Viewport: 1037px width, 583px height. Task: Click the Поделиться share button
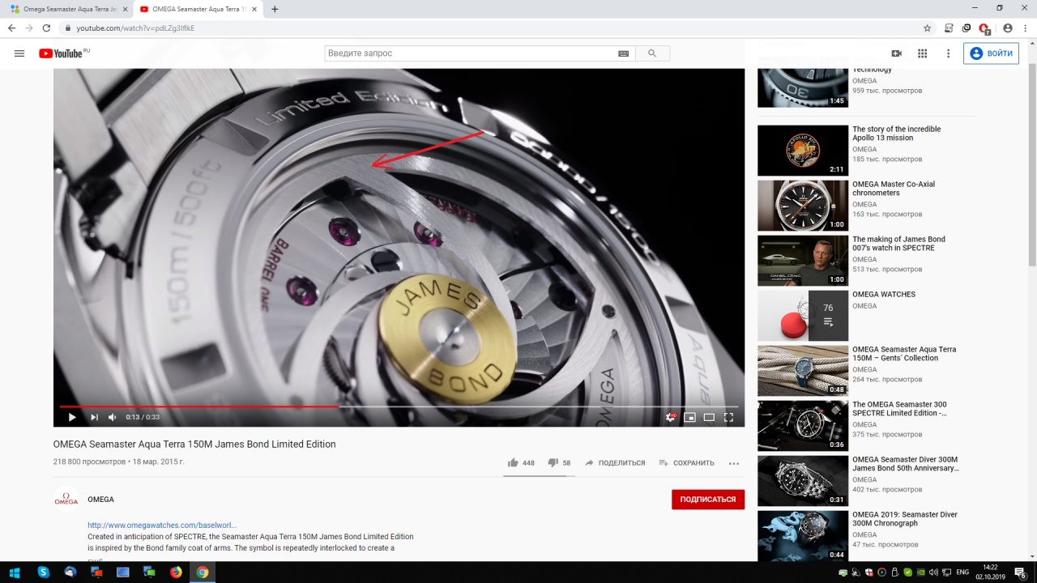(615, 463)
